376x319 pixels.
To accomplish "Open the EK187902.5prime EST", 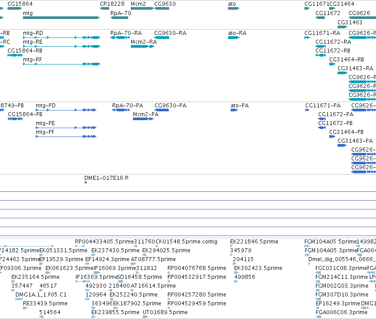I will tap(115, 308).
